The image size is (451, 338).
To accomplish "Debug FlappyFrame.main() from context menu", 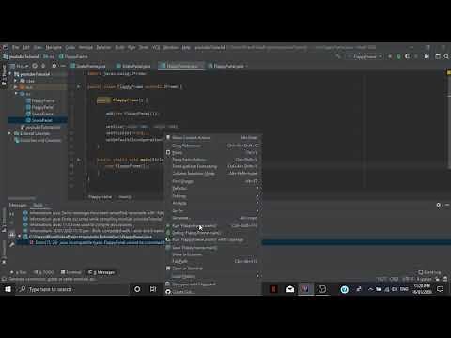I will 213,233.
